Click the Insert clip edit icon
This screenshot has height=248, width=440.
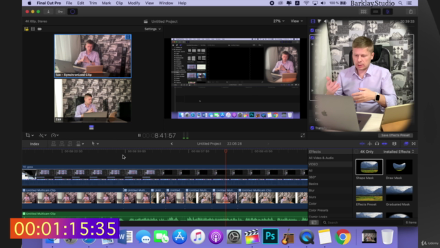[x=62, y=144]
